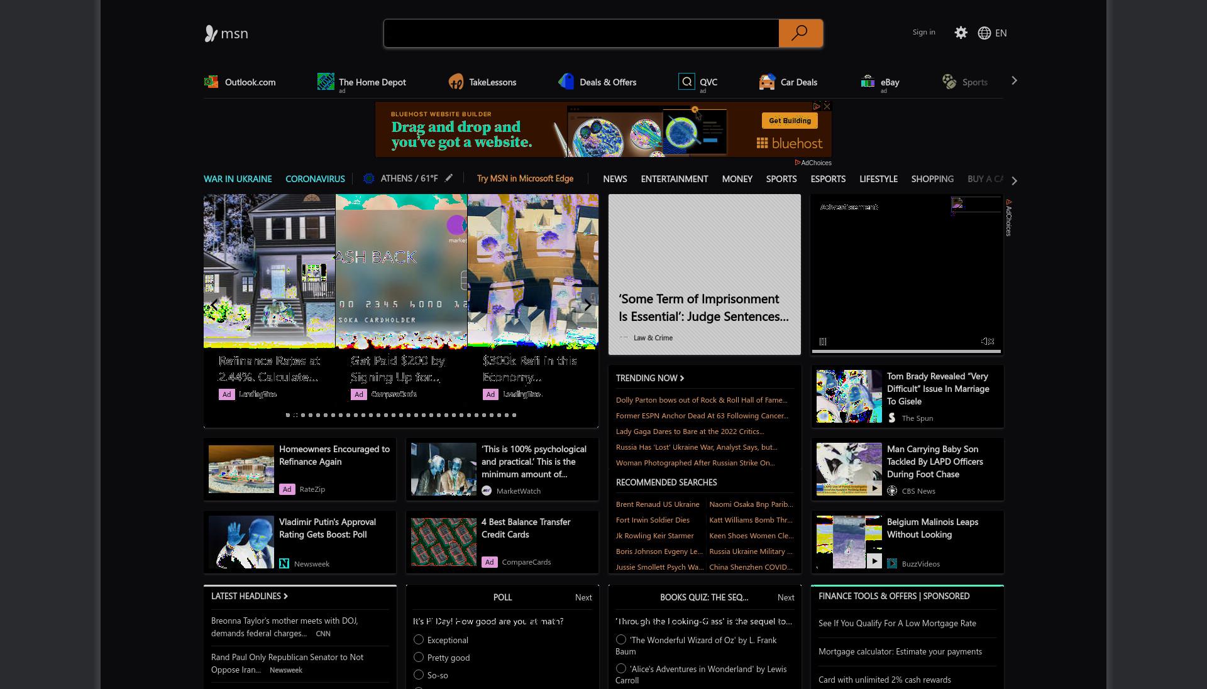Select the first carousel pagination dot
Image resolution: width=1207 pixels, height=689 pixels.
click(288, 415)
